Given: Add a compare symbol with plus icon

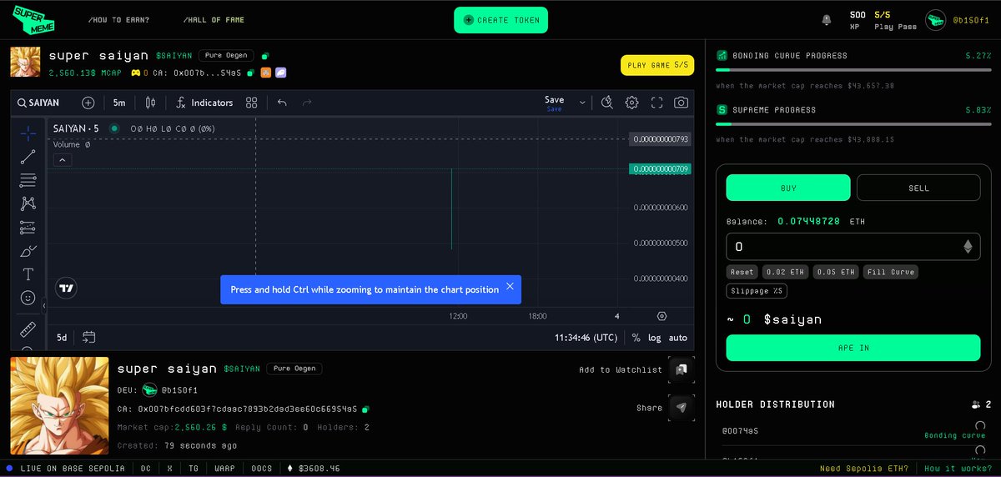Looking at the screenshot, I should click(x=88, y=103).
